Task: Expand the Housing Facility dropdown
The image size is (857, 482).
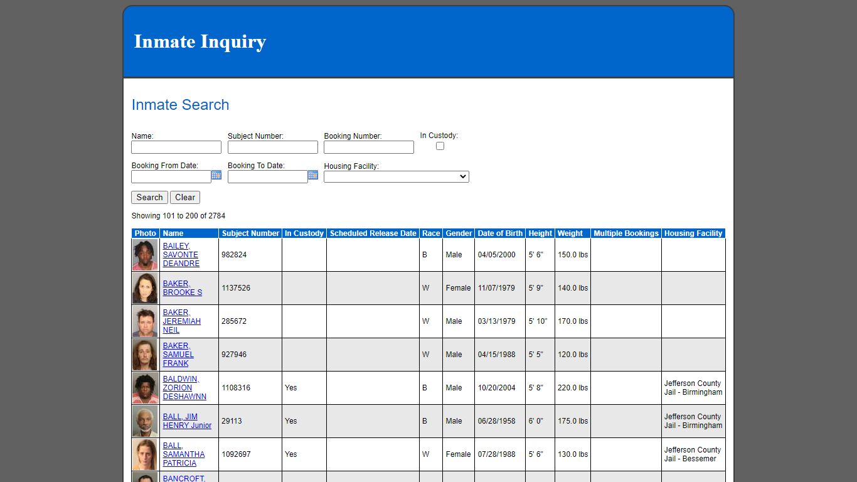Action: (397, 177)
